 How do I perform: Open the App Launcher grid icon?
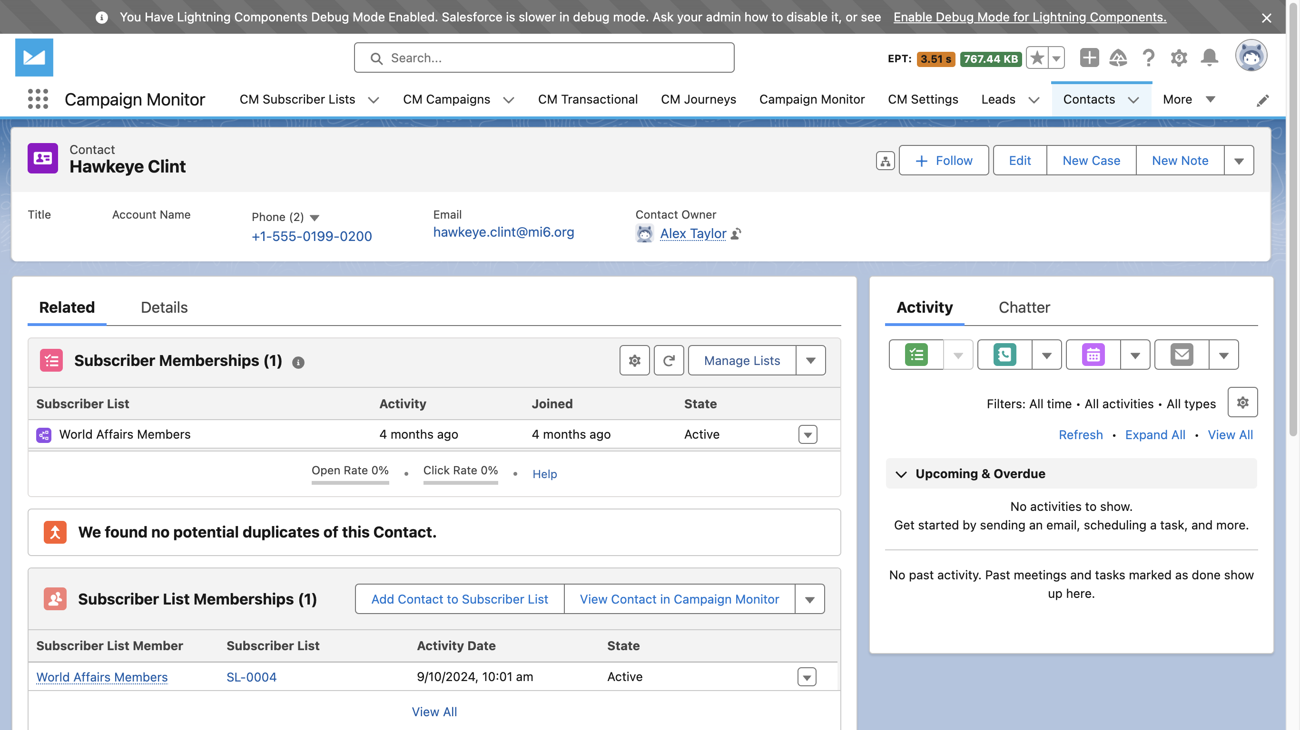point(38,99)
